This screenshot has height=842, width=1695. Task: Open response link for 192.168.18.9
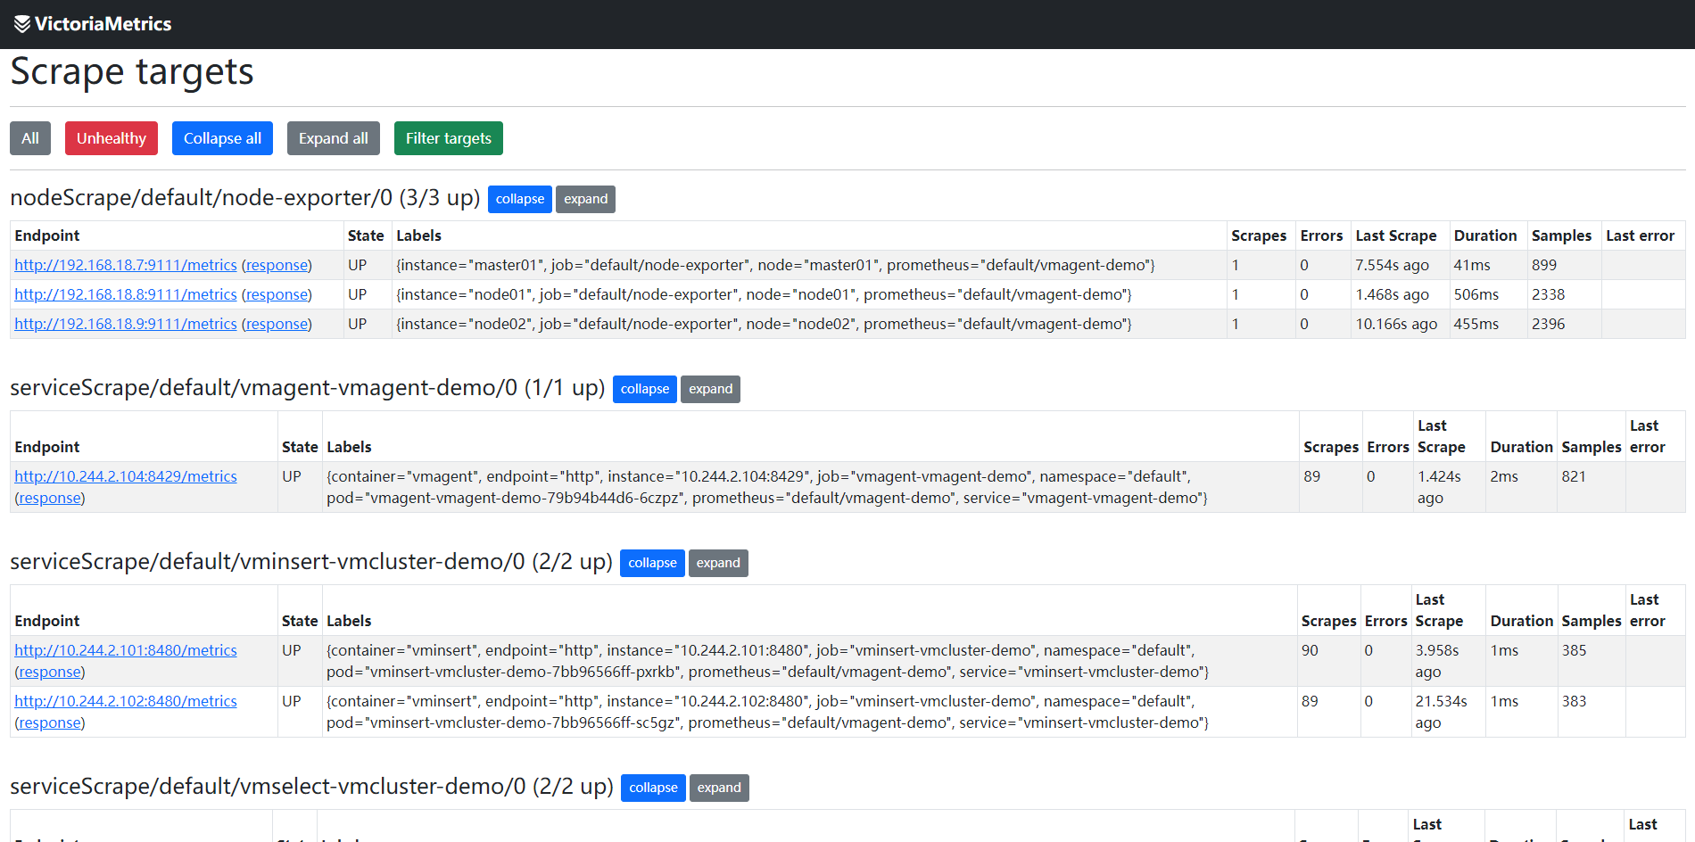tap(277, 324)
